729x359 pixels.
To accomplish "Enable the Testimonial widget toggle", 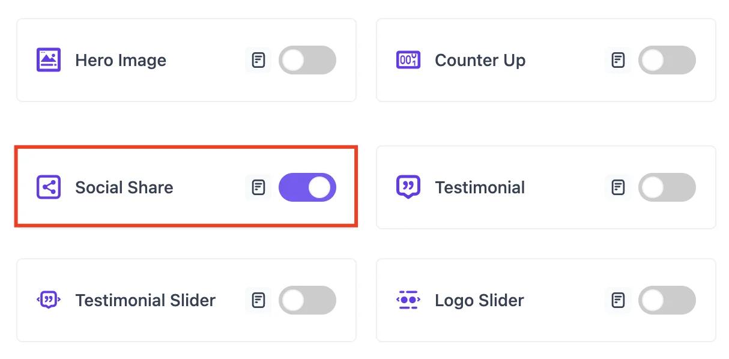I will click(667, 187).
